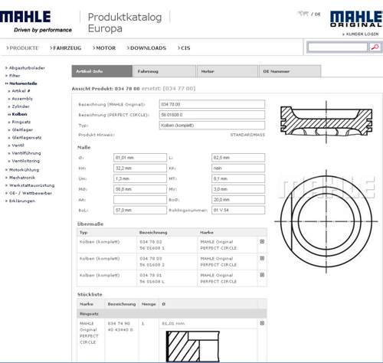The image size is (383, 363).
Task: Click the MAHLE Original logo
Action: point(356,19)
